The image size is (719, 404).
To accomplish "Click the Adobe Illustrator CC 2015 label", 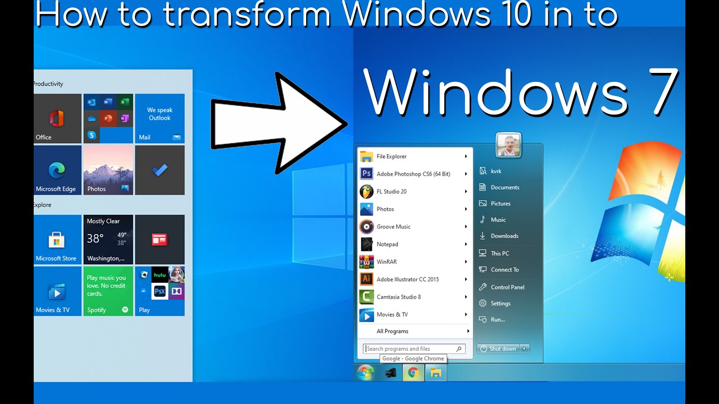I will click(x=408, y=279).
